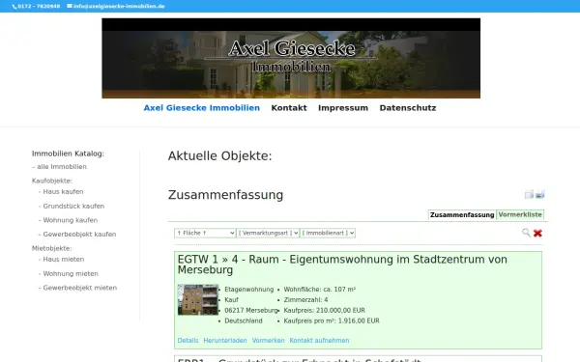
Task: Open Axel Giesecke Immobilien nav item
Action: pos(202,108)
